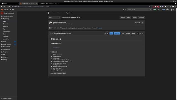The width and height of the screenshot is (177, 100).
Task: Open Compare in the sidebar
Action: (x=5, y=37)
